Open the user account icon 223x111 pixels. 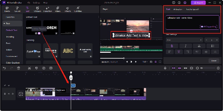pos(185,2)
